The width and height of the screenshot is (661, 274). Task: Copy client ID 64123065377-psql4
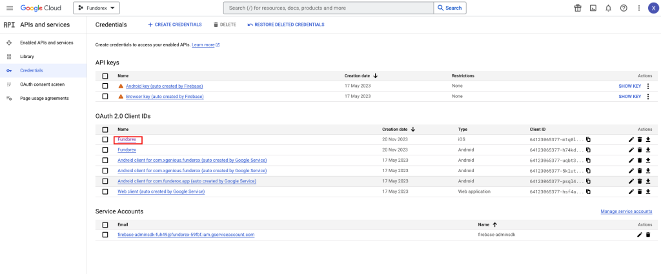point(588,181)
